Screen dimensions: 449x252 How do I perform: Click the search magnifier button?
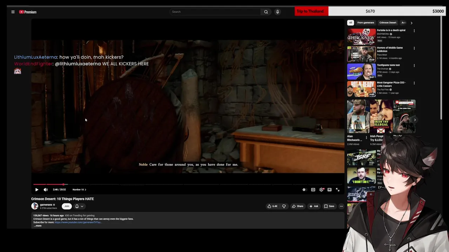pyautogui.click(x=266, y=12)
